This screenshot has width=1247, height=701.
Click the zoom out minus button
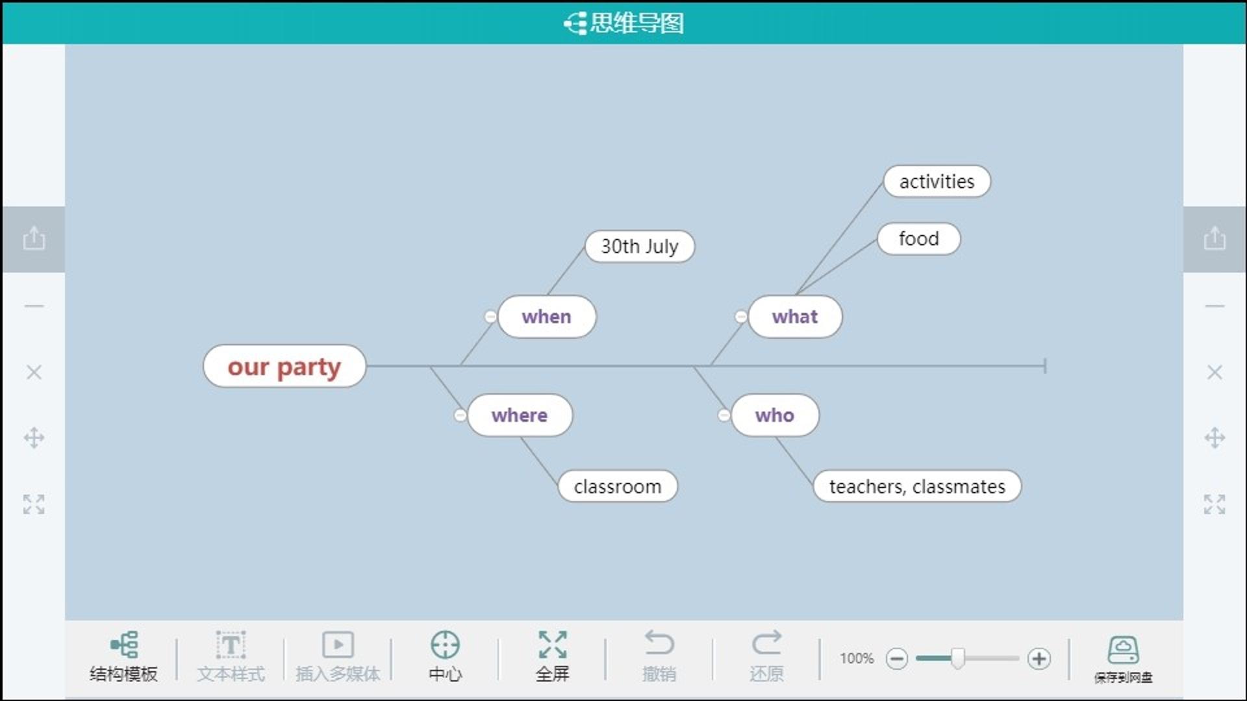coord(897,659)
